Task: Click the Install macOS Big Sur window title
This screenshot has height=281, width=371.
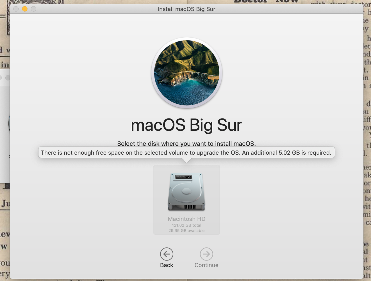Action: [186, 9]
